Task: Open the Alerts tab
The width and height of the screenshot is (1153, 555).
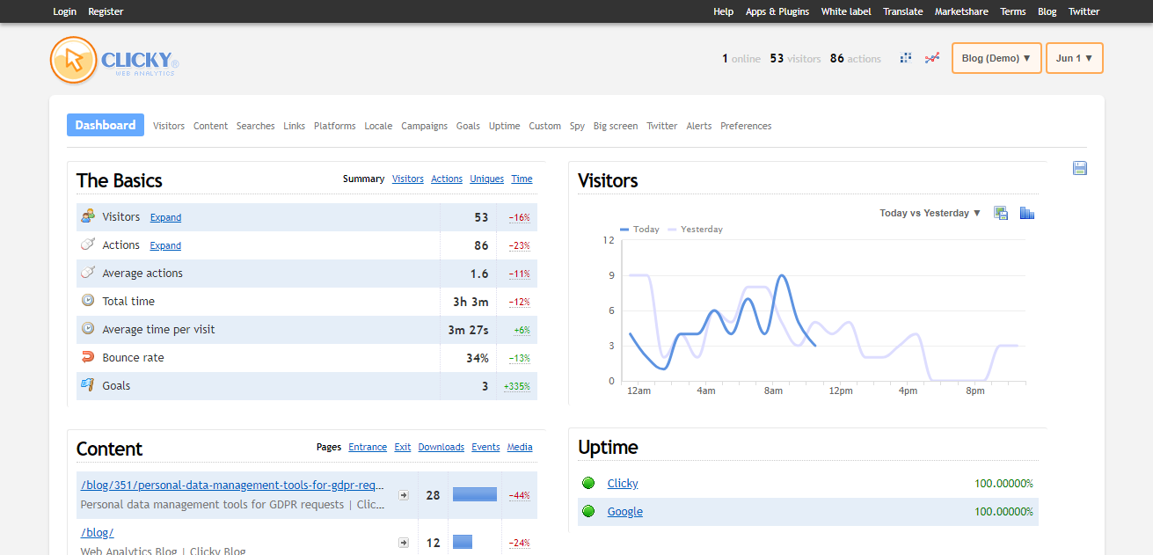Action: pyautogui.click(x=699, y=126)
